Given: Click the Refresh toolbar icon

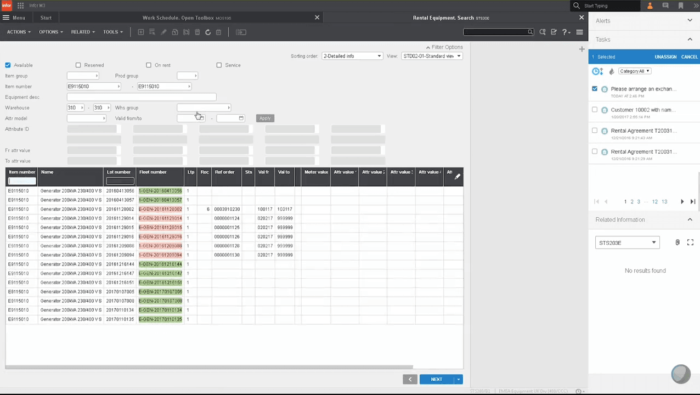Looking at the screenshot, I should [x=208, y=32].
